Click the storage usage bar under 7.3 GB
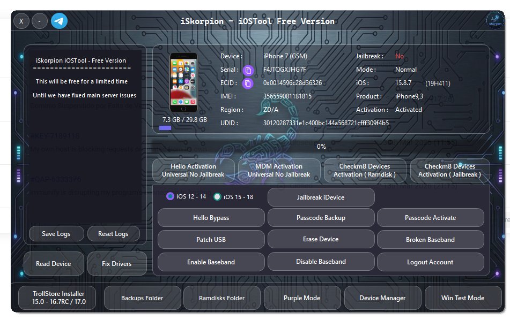The image size is (510, 320). (x=165, y=128)
